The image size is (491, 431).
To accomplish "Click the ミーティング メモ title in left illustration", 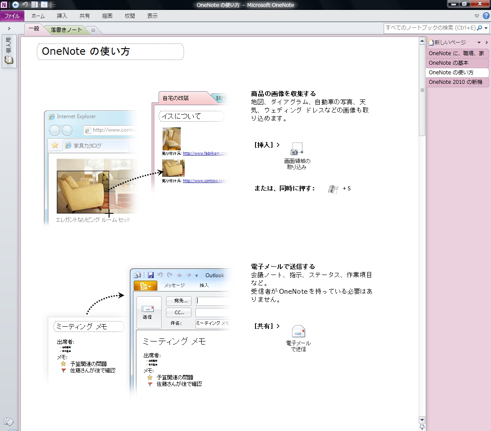I will [x=82, y=327].
